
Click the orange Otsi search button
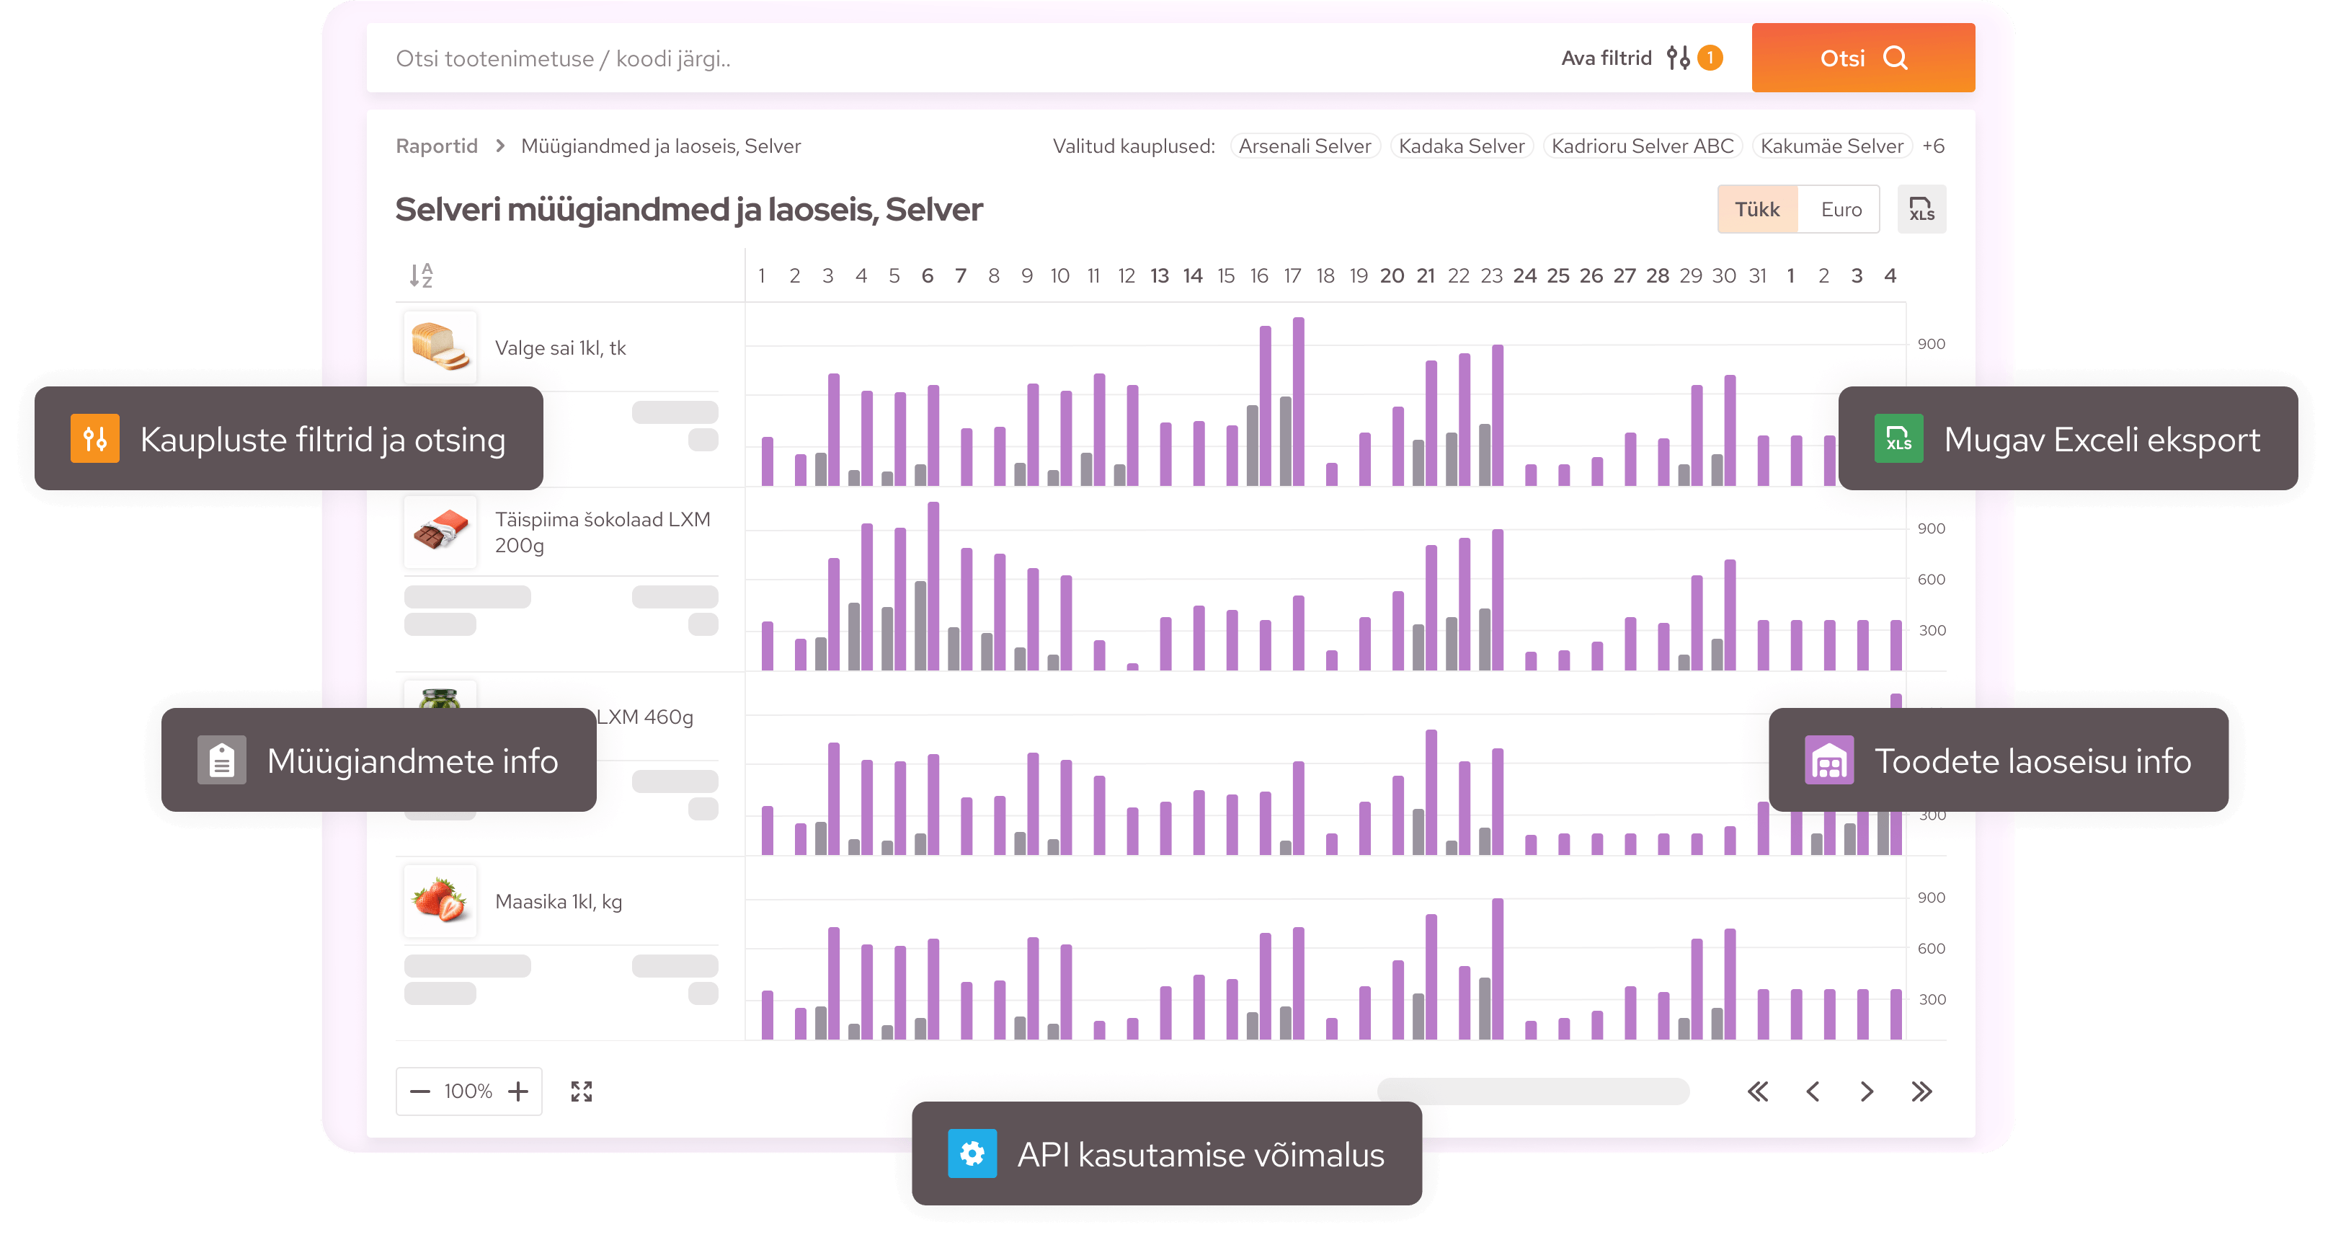point(1863,58)
